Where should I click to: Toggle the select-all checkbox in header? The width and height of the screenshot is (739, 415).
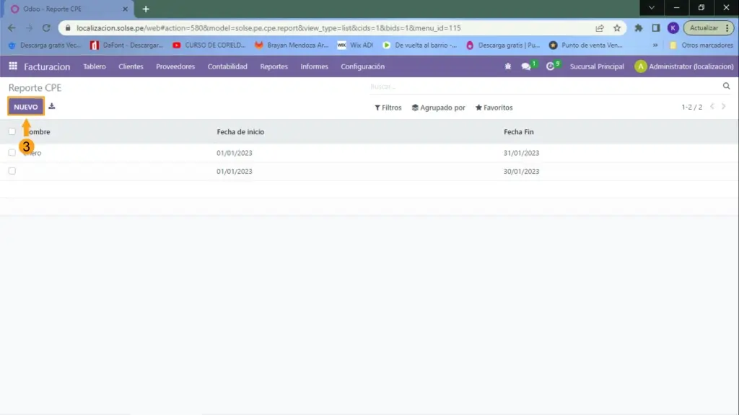(12, 132)
